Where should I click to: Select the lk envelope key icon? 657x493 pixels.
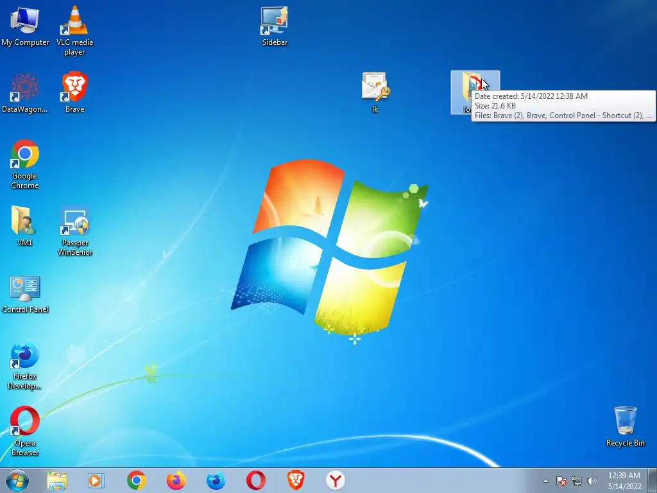click(x=375, y=92)
